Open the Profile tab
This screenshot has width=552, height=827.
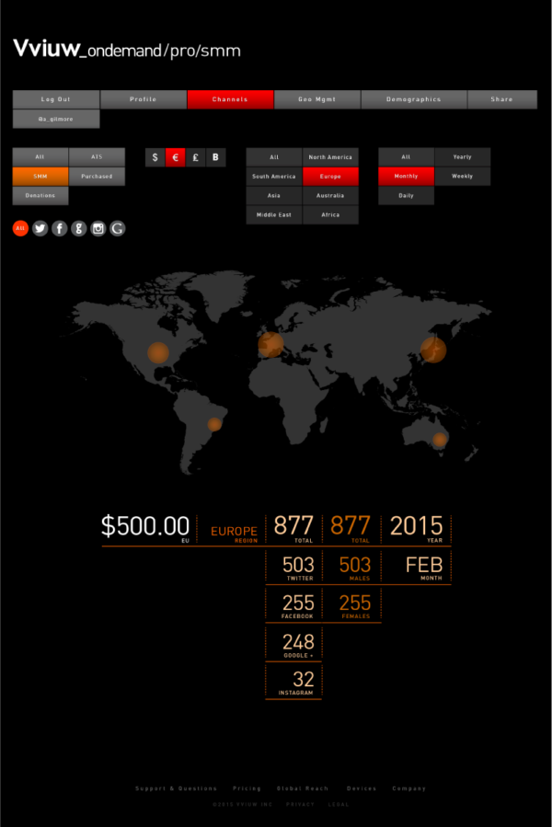[x=143, y=99]
